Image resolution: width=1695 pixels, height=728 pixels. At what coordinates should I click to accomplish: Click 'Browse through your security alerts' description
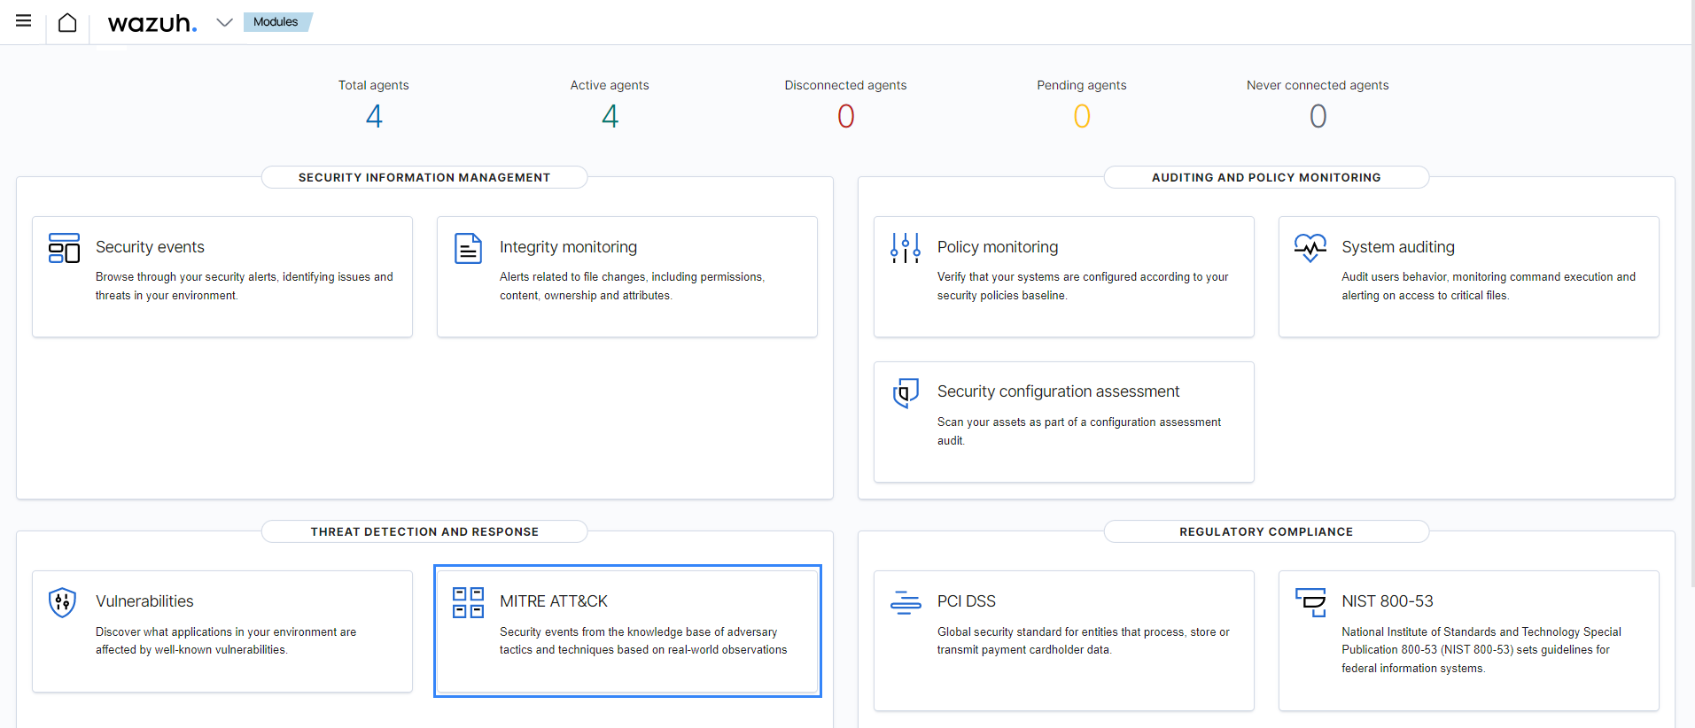245,286
